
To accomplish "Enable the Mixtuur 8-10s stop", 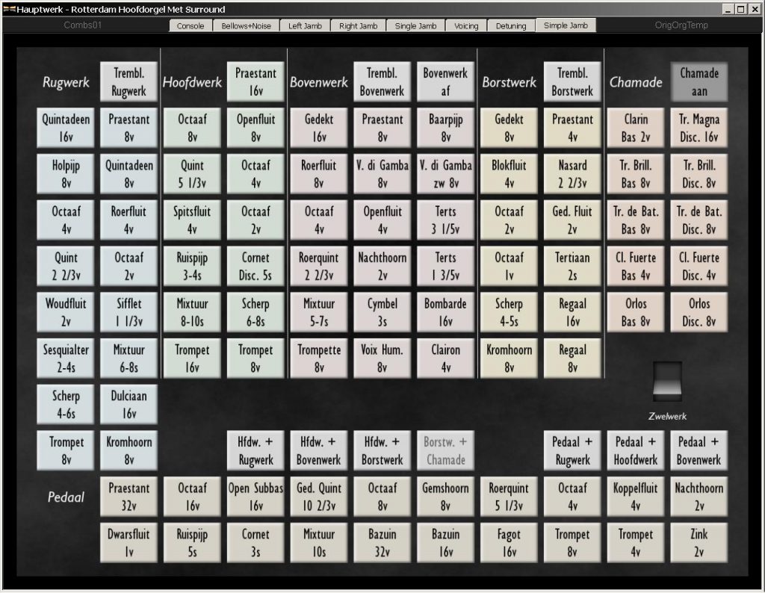I will point(192,312).
